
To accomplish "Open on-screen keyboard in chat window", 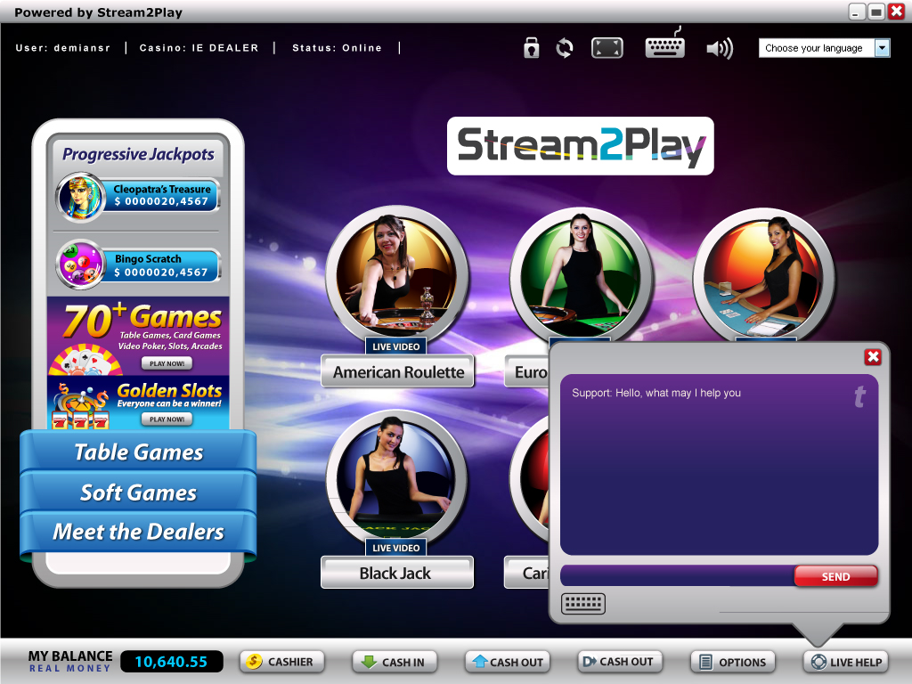I will tap(583, 603).
